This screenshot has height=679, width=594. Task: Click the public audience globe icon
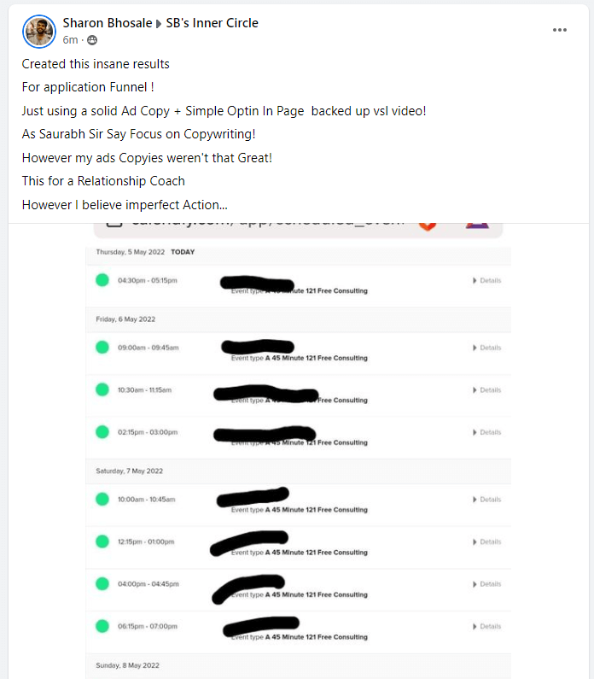(x=92, y=40)
